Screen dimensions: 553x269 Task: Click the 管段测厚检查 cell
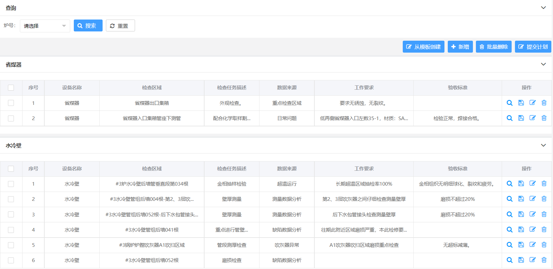click(x=232, y=245)
